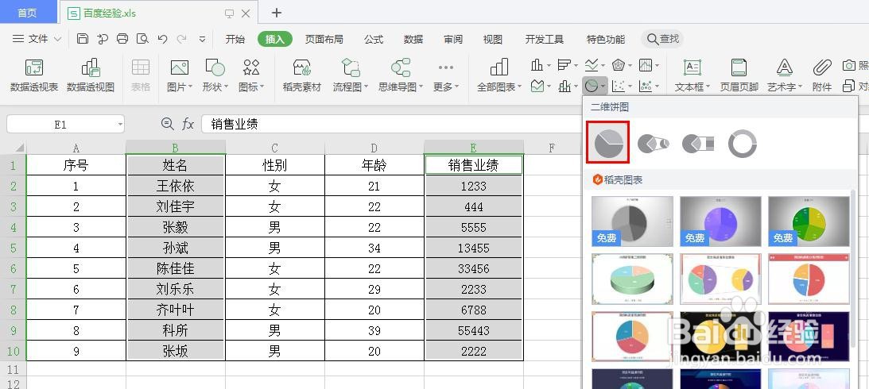The width and height of the screenshot is (869, 389).
Task: Expand the 文本框 dropdown arrow
Action: [x=708, y=87]
